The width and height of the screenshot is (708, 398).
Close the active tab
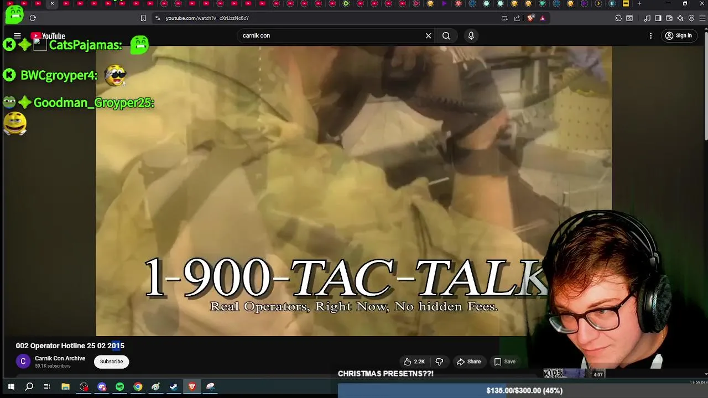coord(52,4)
